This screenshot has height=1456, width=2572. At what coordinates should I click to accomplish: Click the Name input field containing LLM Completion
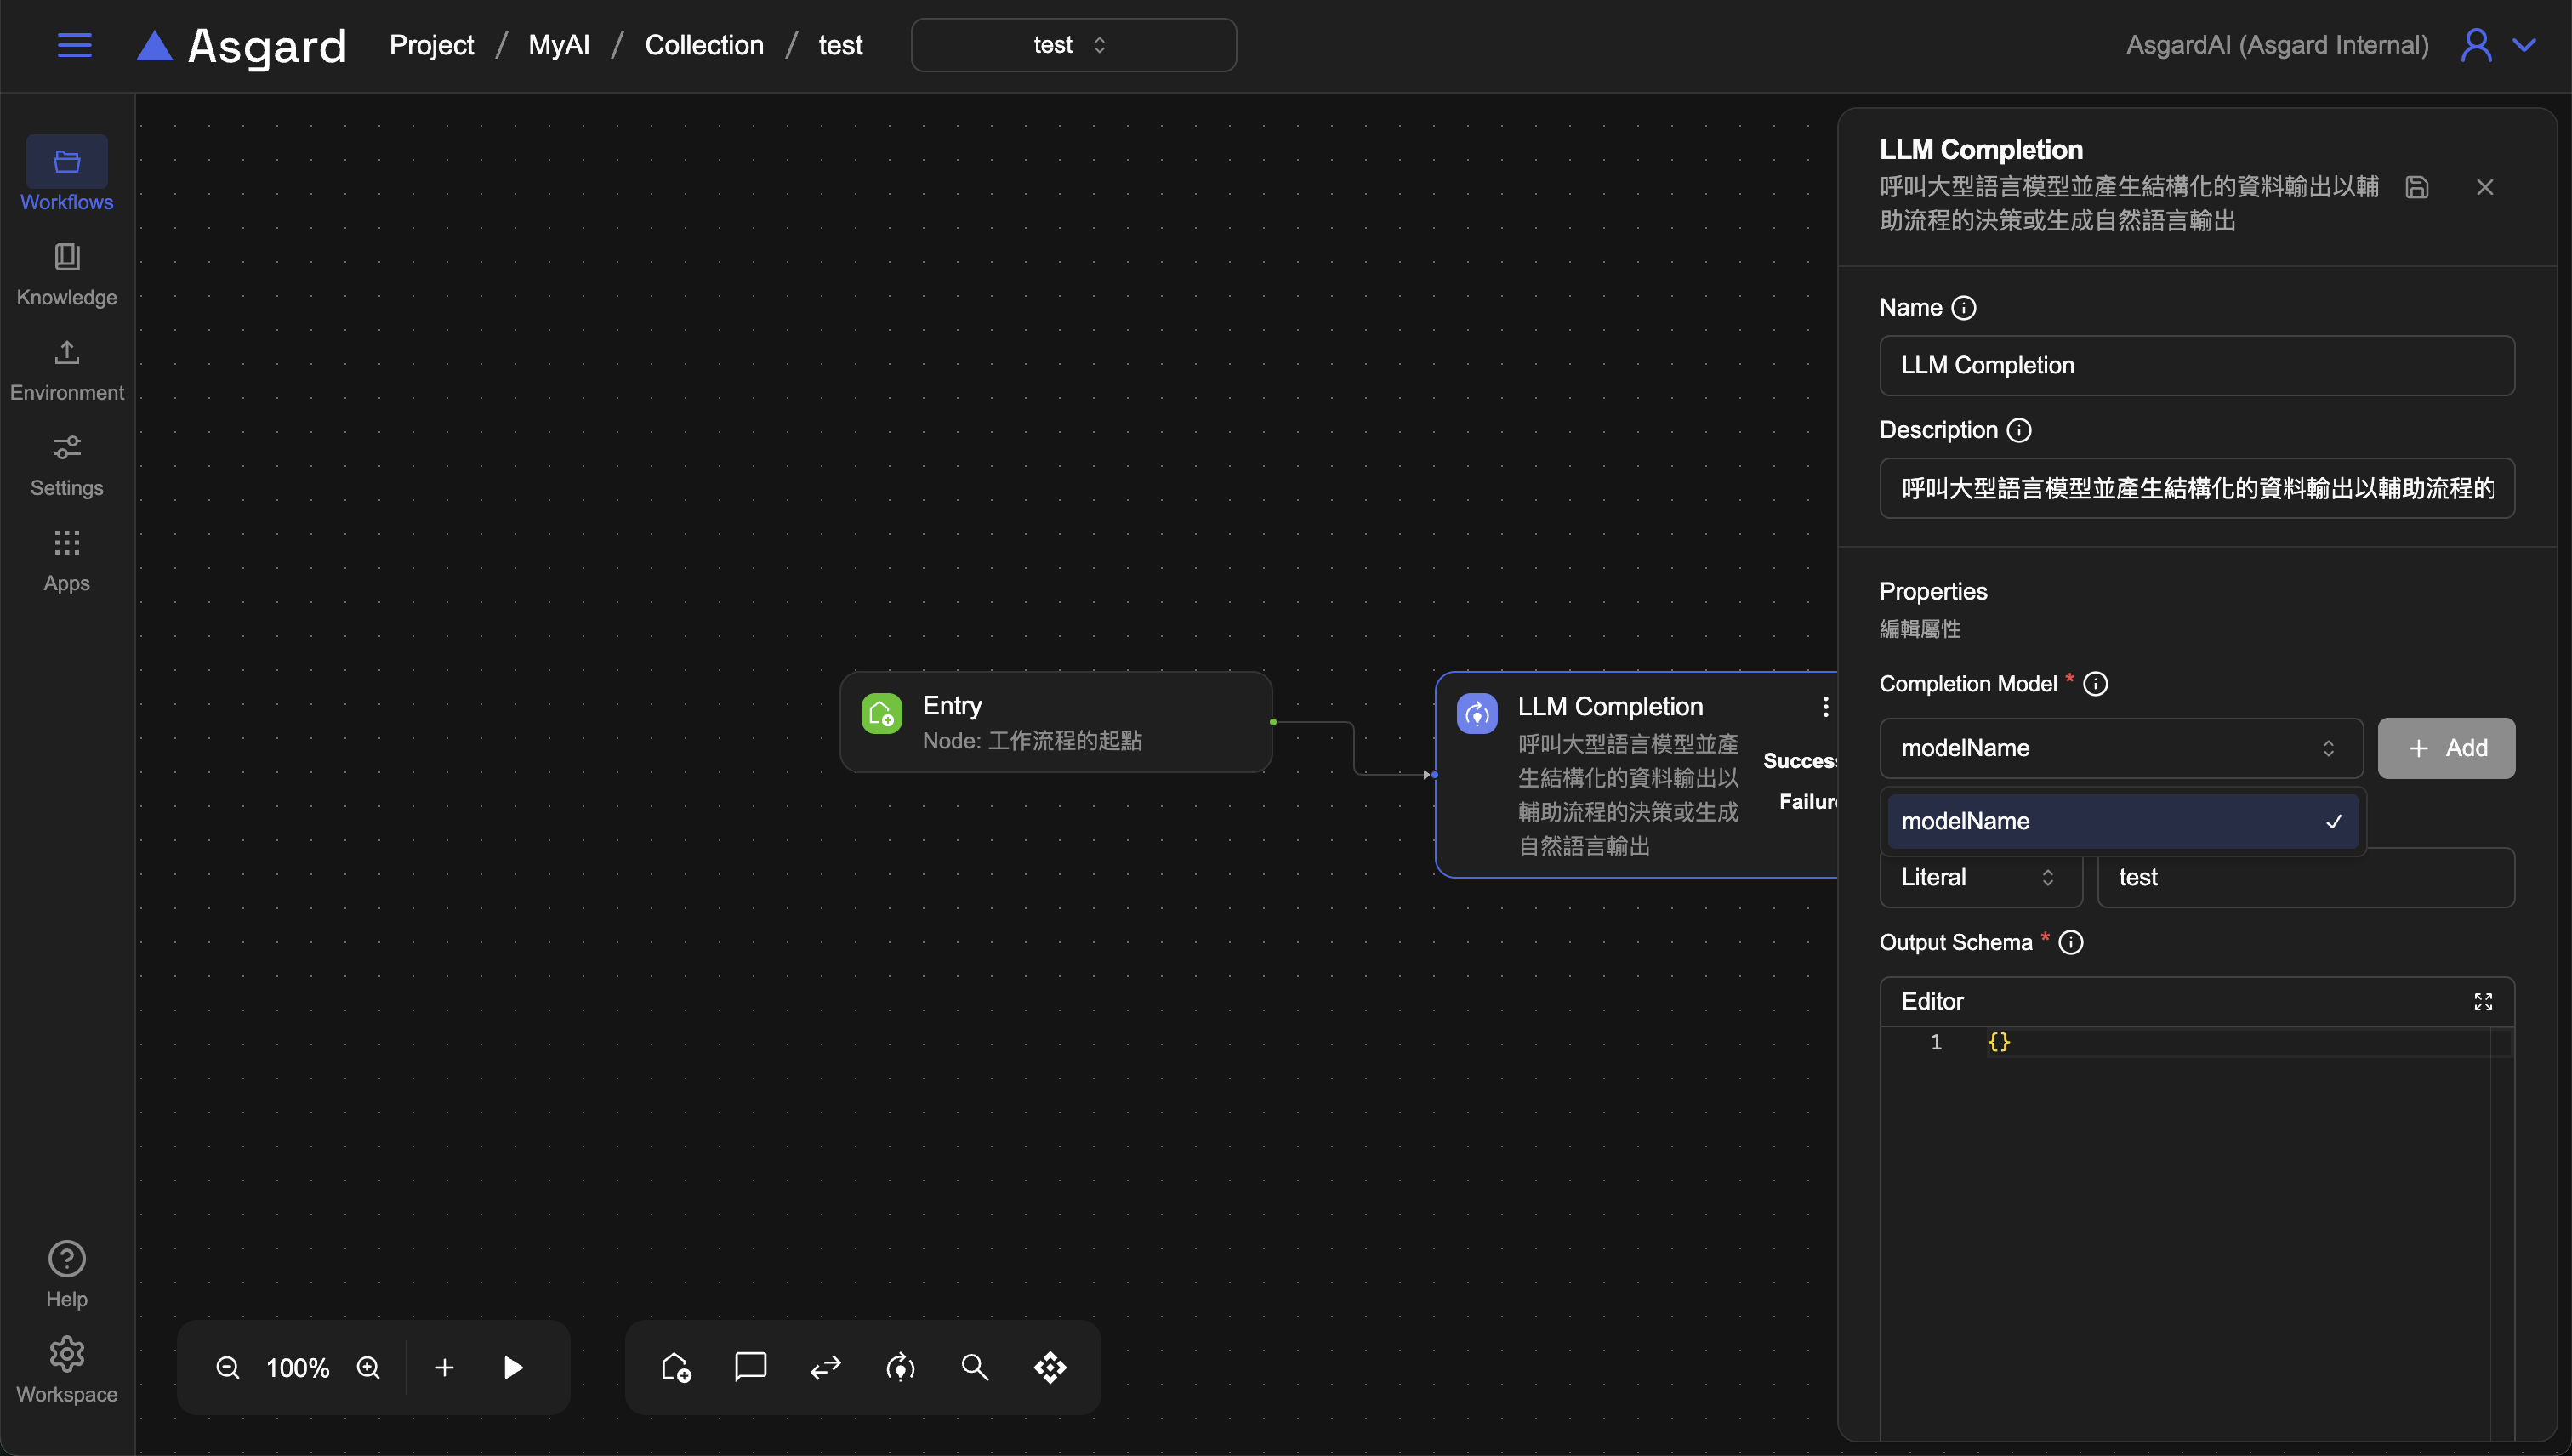tap(2196, 365)
